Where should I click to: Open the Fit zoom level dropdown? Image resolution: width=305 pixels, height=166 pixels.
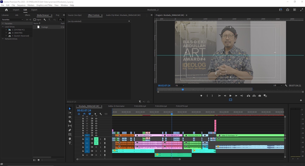click(180, 86)
